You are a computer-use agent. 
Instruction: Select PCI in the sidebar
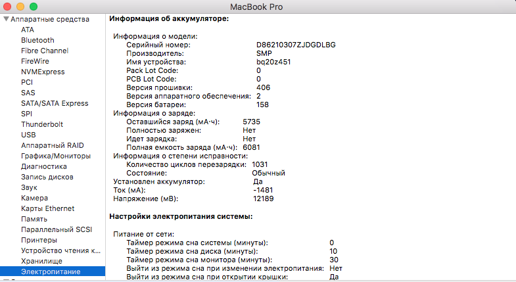pyautogui.click(x=27, y=82)
